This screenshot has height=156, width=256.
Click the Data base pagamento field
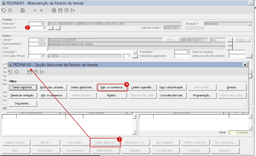pos(182,56)
